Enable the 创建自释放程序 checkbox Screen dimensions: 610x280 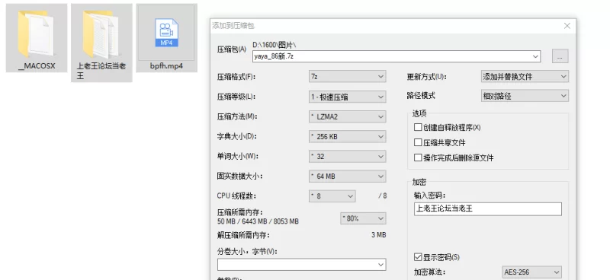coord(418,127)
